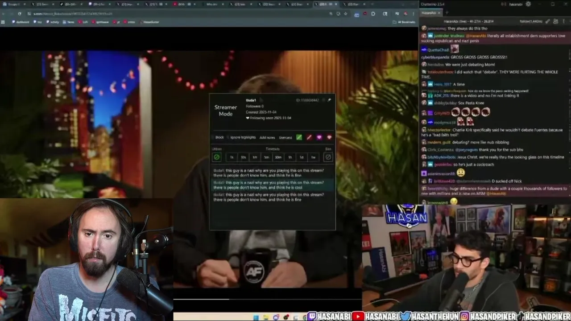Click Following since 2025-11-04 text
The image size is (571, 321).
[x=269, y=118]
